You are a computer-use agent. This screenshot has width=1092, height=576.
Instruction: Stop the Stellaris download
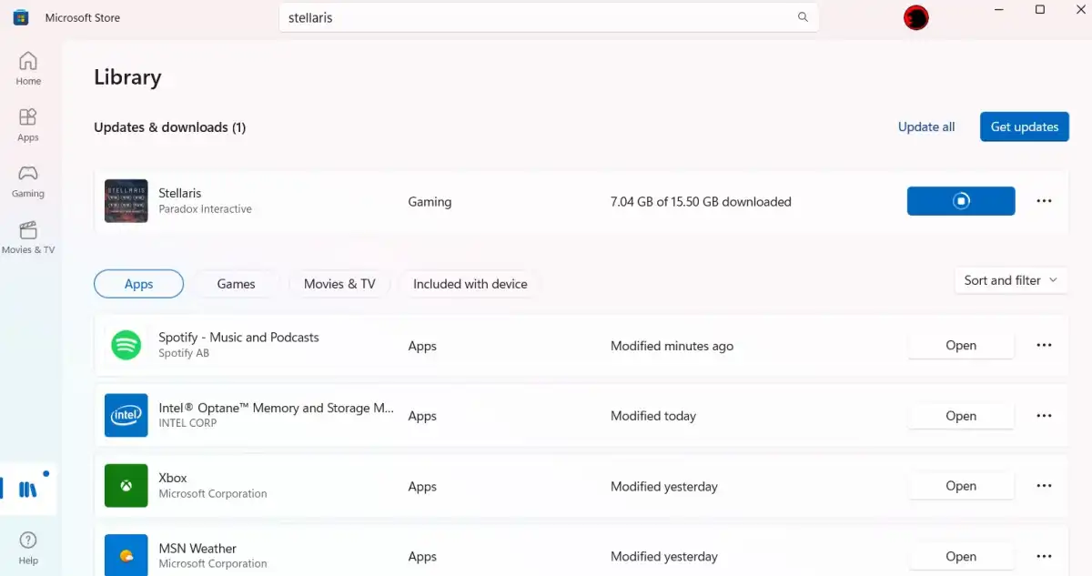tap(961, 201)
